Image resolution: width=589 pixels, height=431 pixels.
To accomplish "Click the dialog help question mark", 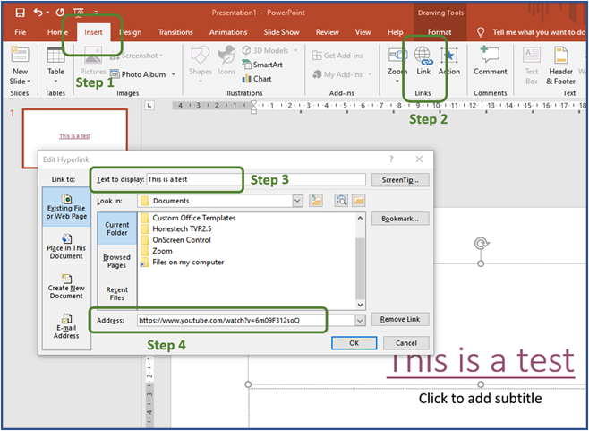I will pos(391,159).
